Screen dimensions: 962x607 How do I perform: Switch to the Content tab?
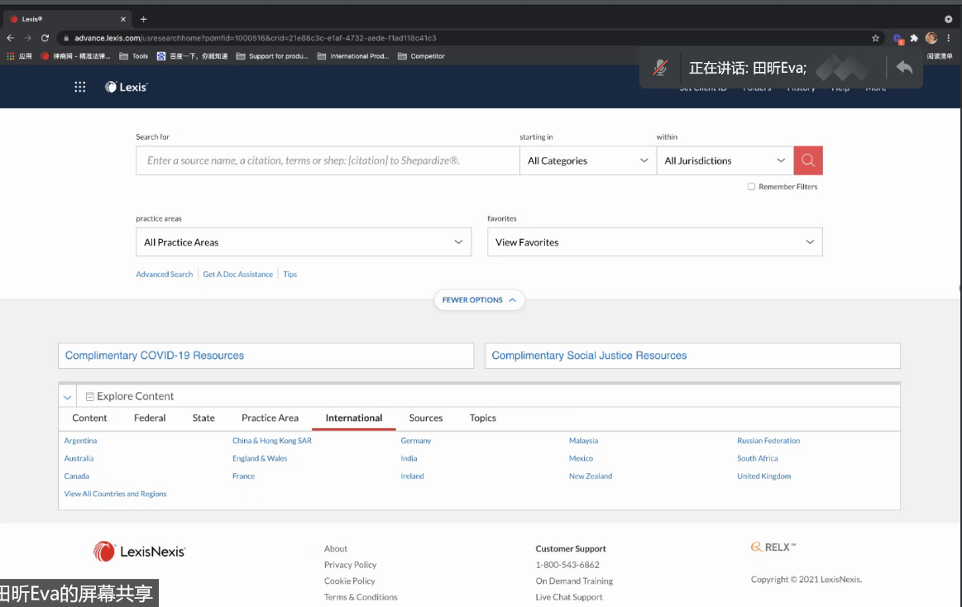point(89,418)
